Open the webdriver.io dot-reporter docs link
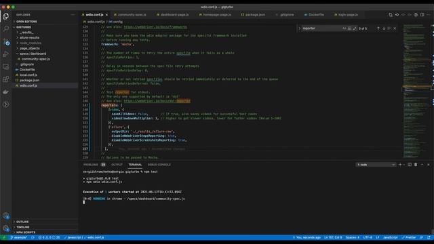This screenshot has width=434, height=244. [157, 101]
